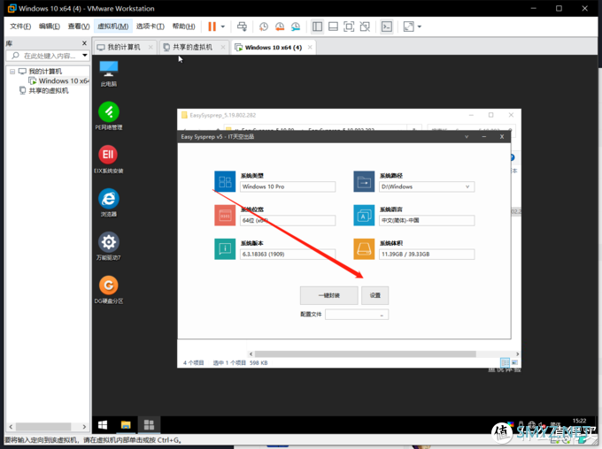Click the 系统类型 blue tile icon
This screenshot has width=602, height=449.
225,181
